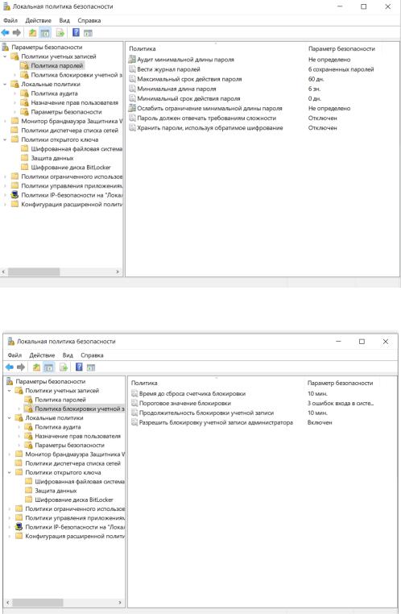Collapse Политики учетных записей in top window tree
401x614 pixels.
pos(5,56)
